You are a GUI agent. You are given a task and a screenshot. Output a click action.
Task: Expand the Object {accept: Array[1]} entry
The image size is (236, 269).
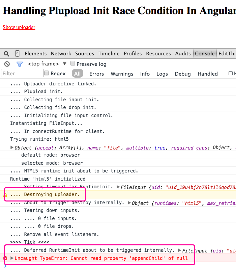[12, 147]
